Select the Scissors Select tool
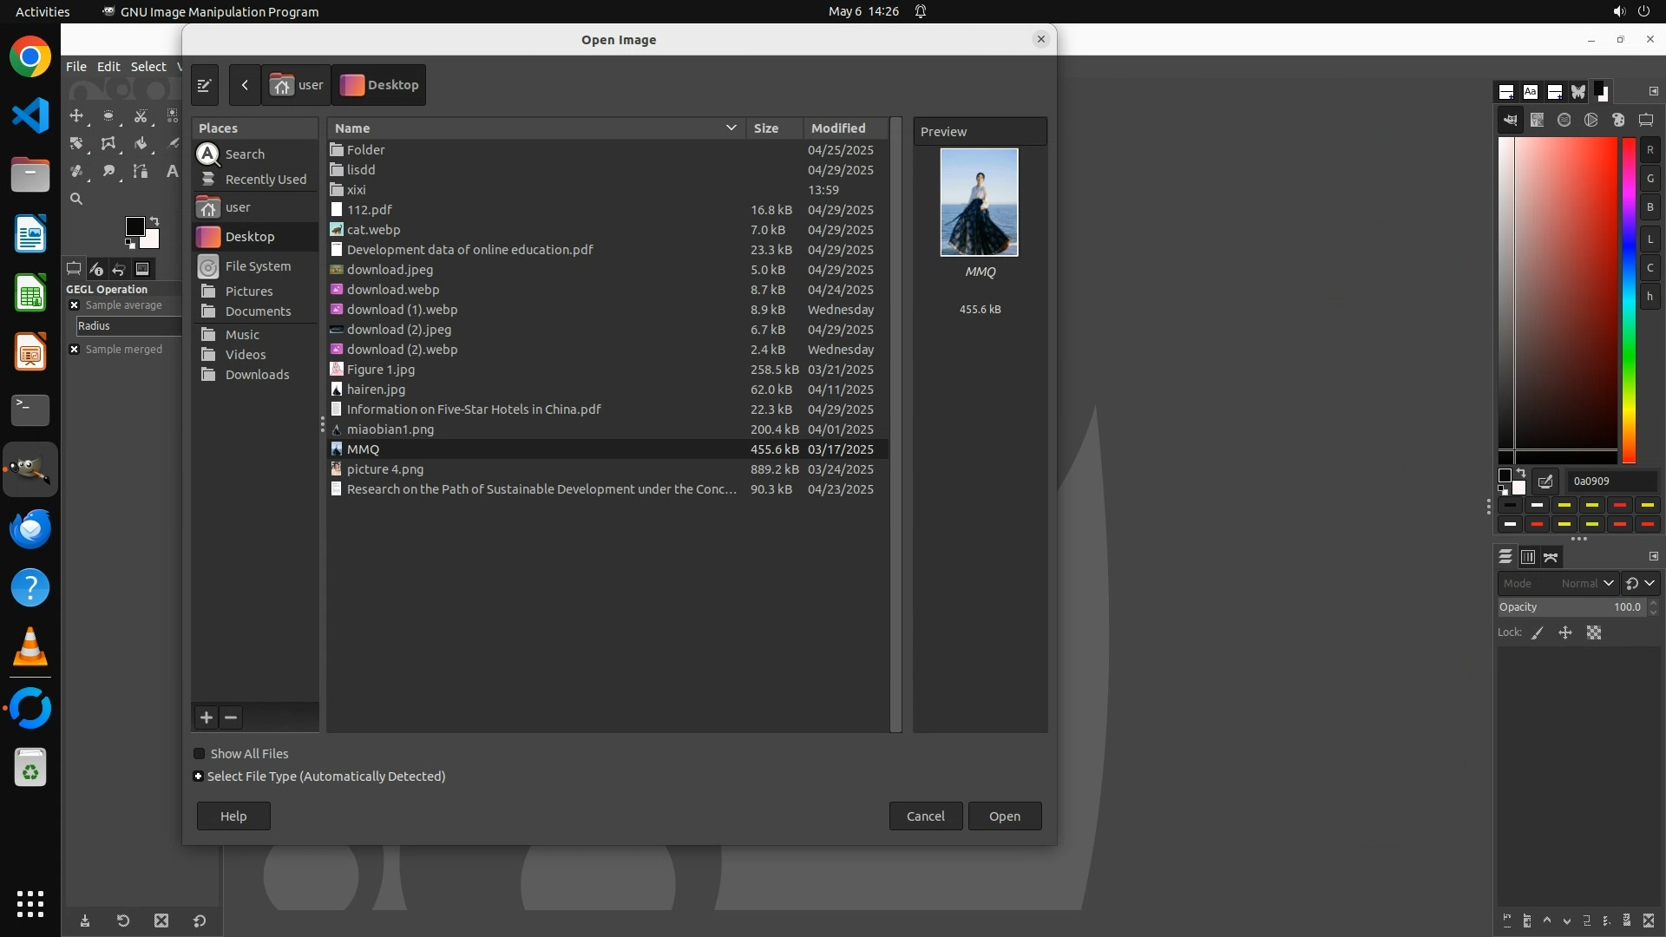1666x937 pixels. tap(140, 115)
